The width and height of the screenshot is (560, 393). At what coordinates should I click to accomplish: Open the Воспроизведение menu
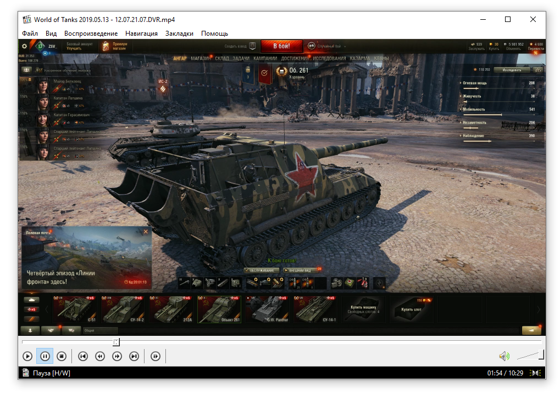point(91,33)
